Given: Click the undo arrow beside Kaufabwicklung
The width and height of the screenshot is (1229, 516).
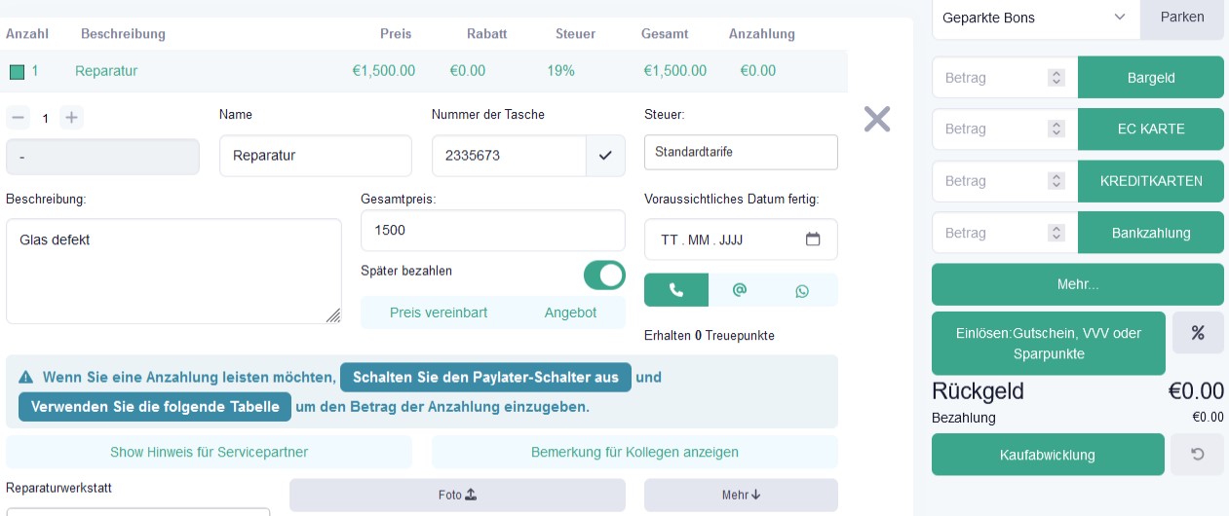Looking at the screenshot, I should (1198, 455).
